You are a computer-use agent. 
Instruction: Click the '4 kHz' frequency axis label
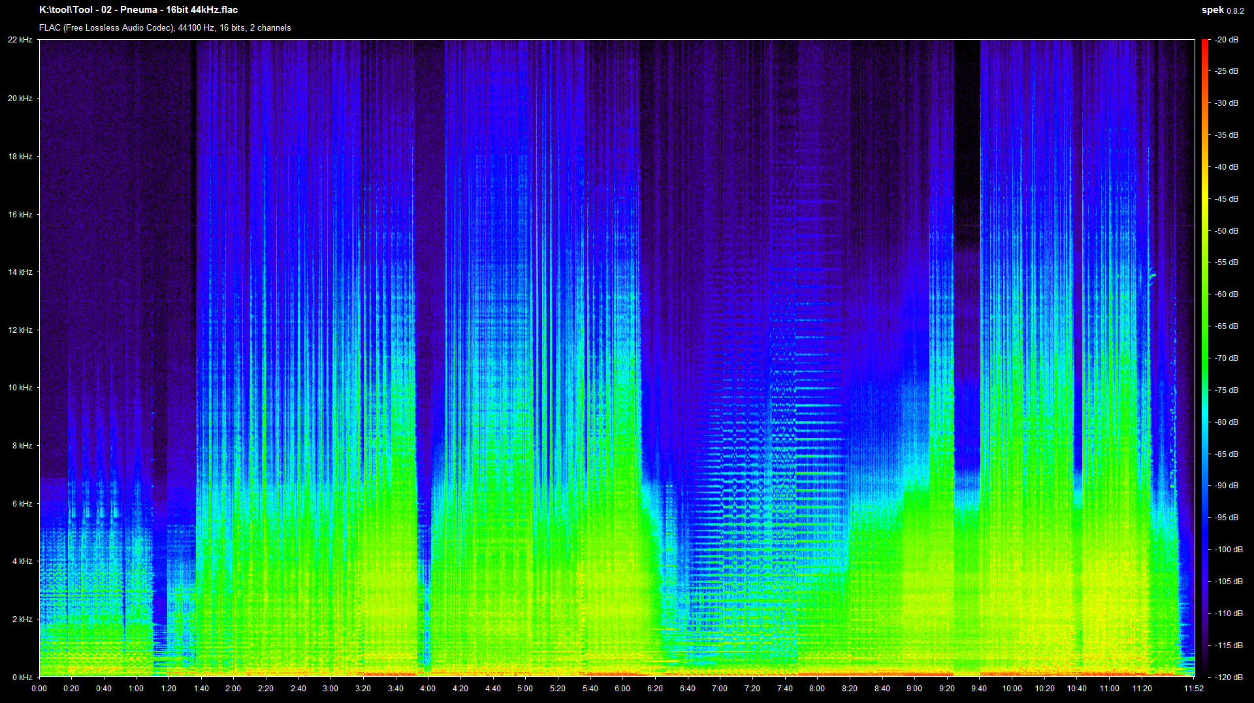click(22, 561)
